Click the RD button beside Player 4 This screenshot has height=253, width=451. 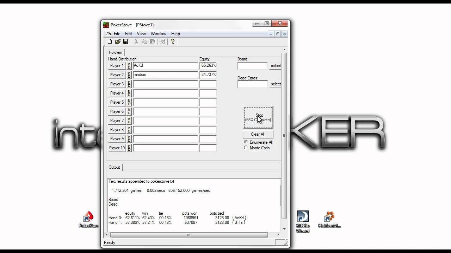pyautogui.click(x=129, y=93)
